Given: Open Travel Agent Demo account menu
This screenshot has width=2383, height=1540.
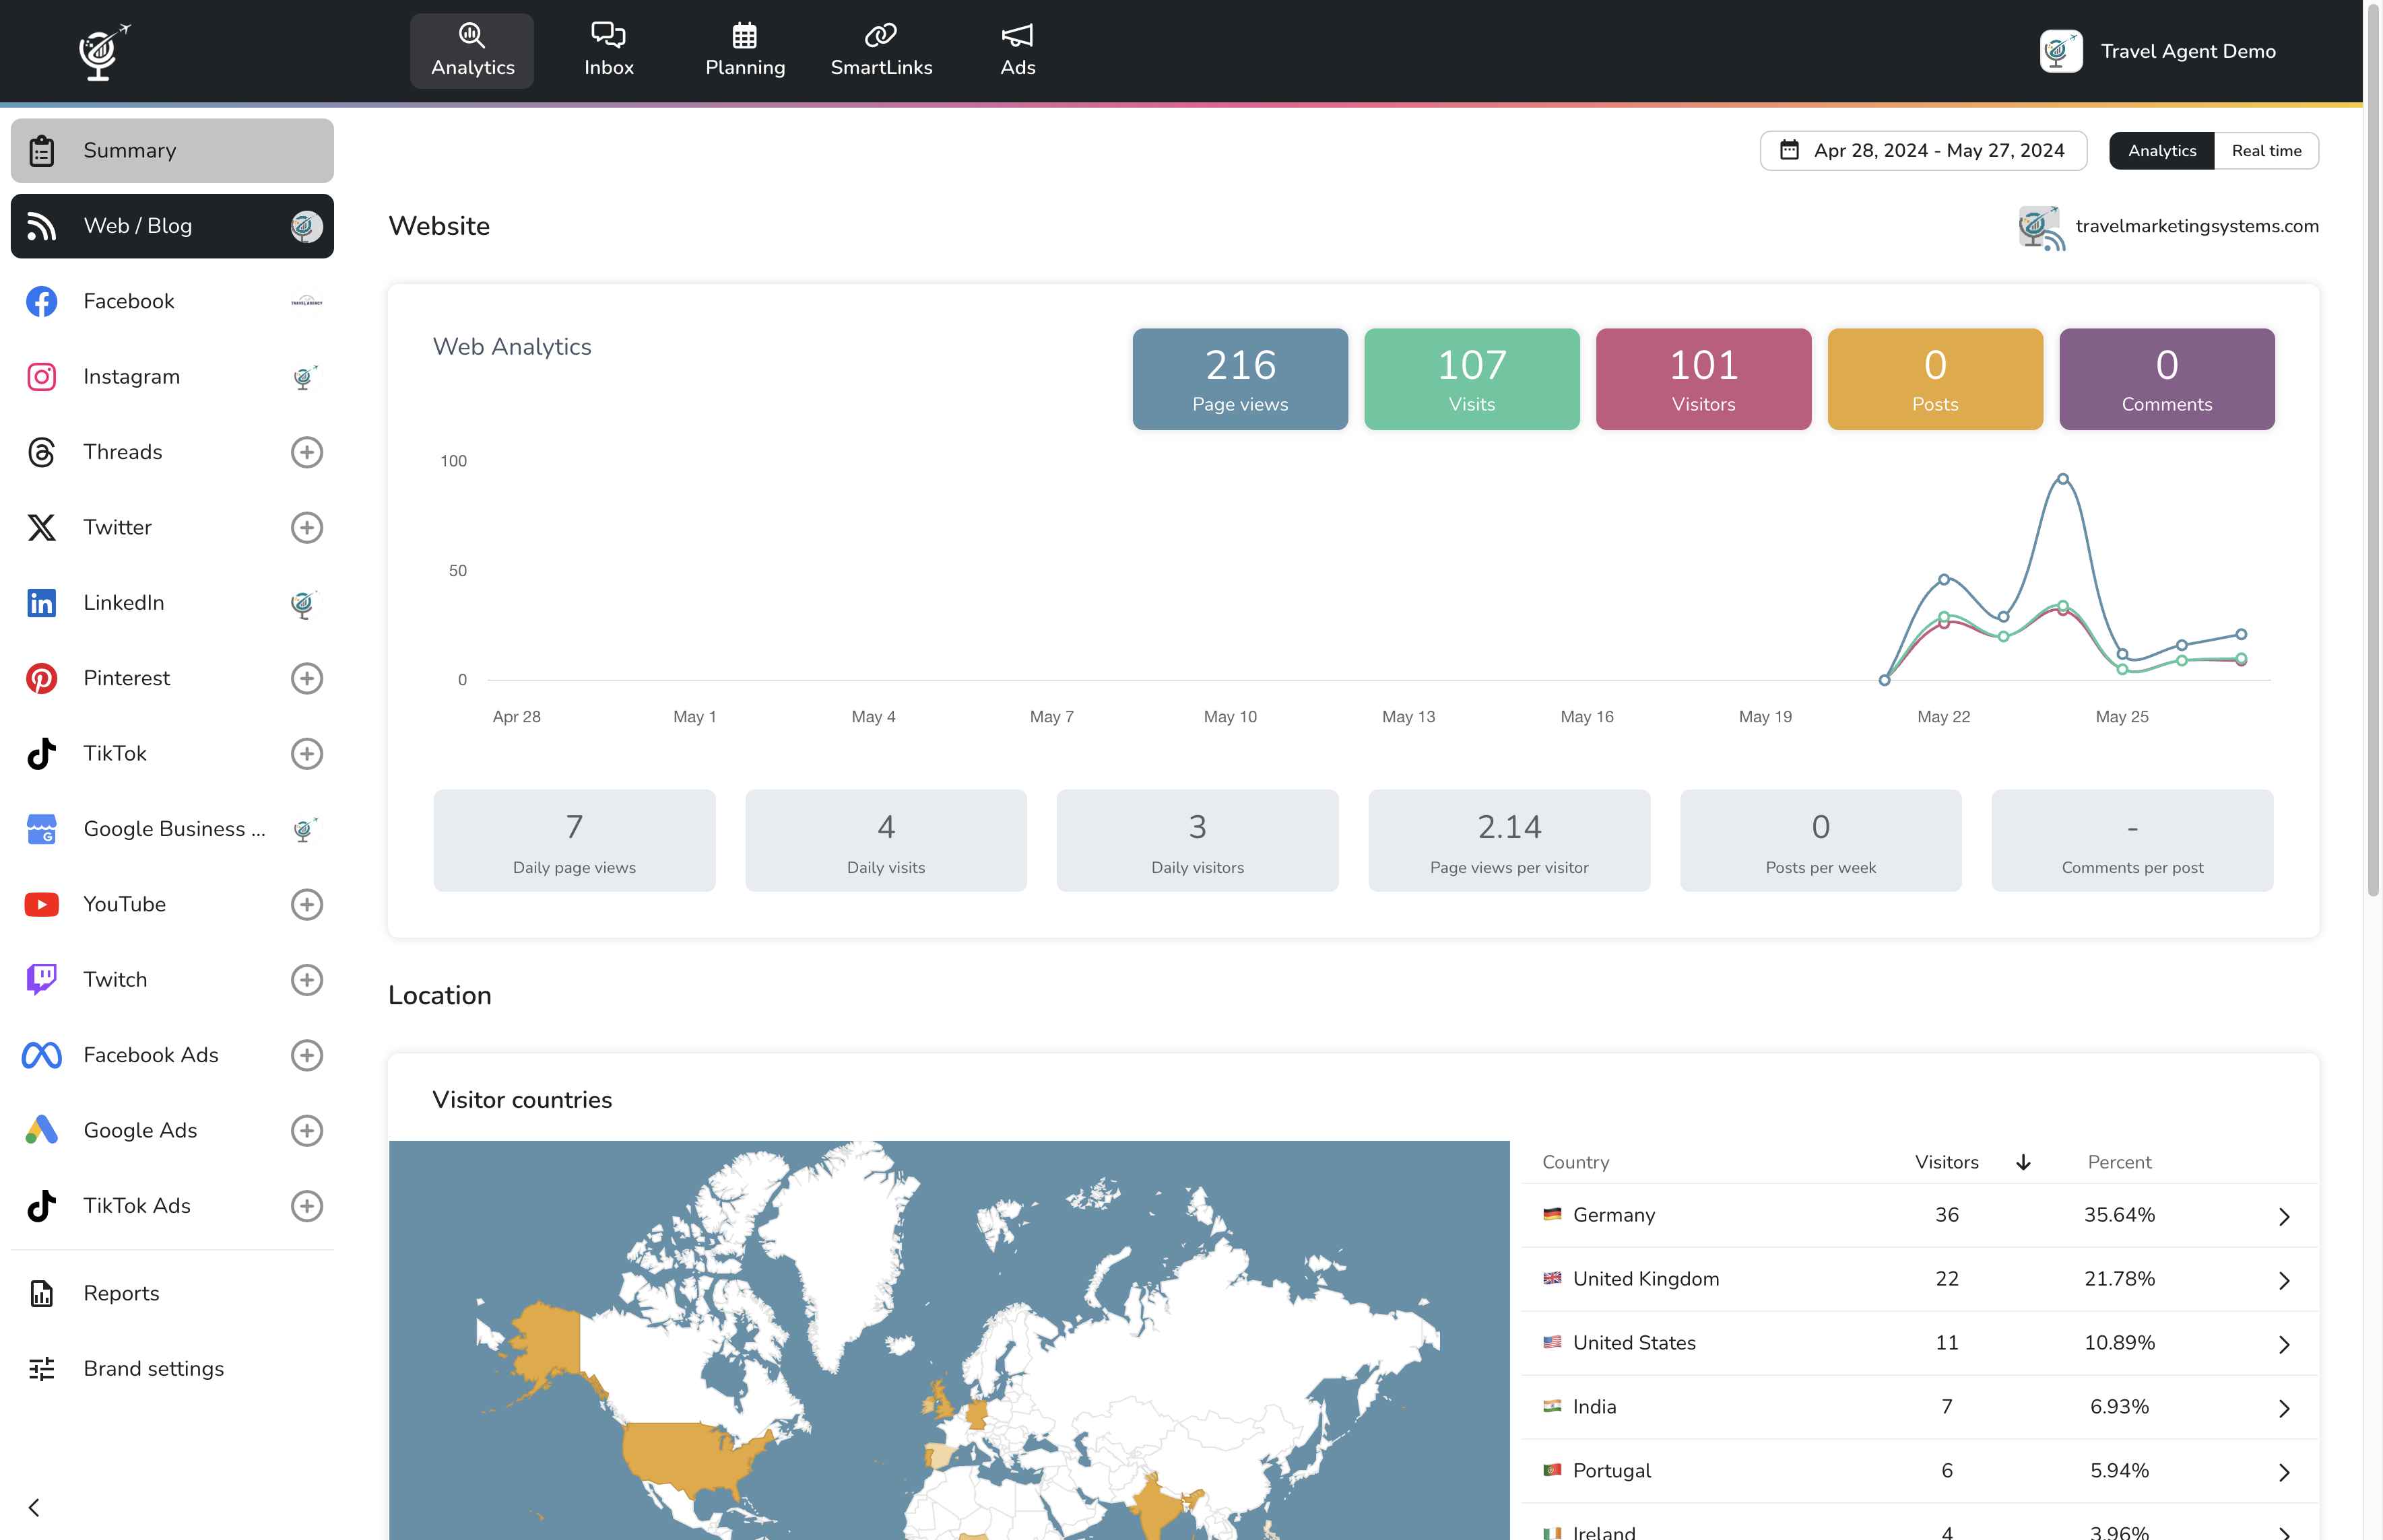Looking at the screenshot, I should tap(2158, 51).
